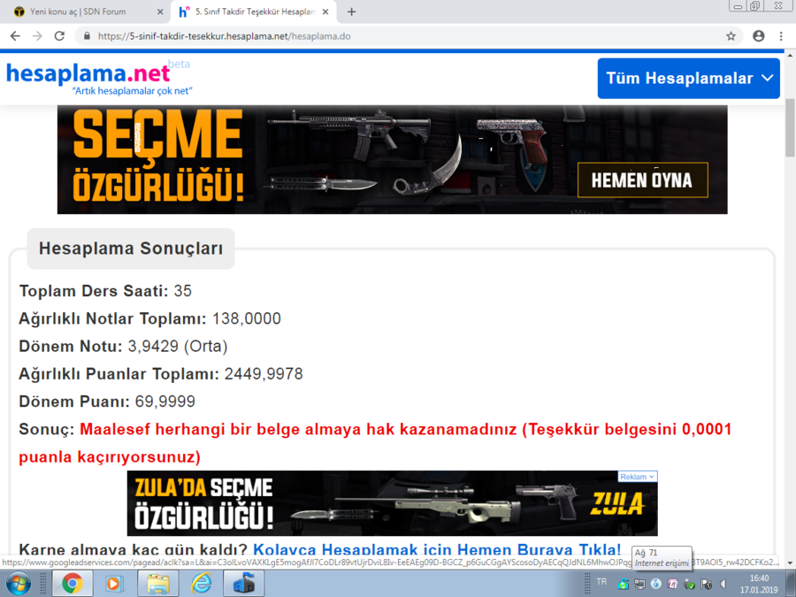Open the Chrome three-dot menu

(781, 36)
